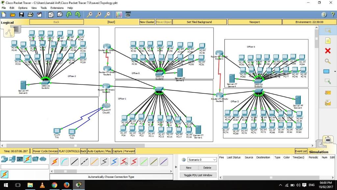The height and width of the screenshot is (190, 337).
Task: Click the [Root] navigation button
Action: [x=111, y=22]
